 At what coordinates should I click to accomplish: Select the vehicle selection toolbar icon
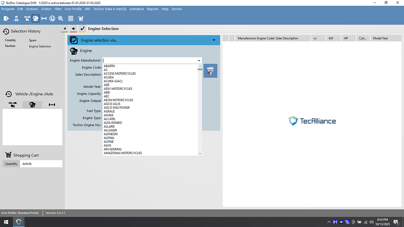click(27, 18)
